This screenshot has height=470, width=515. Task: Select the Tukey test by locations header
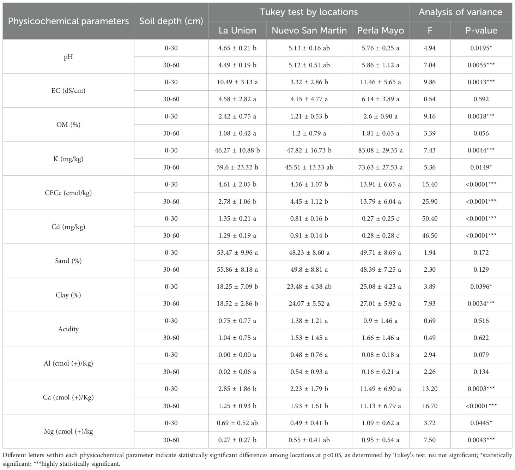309,12
